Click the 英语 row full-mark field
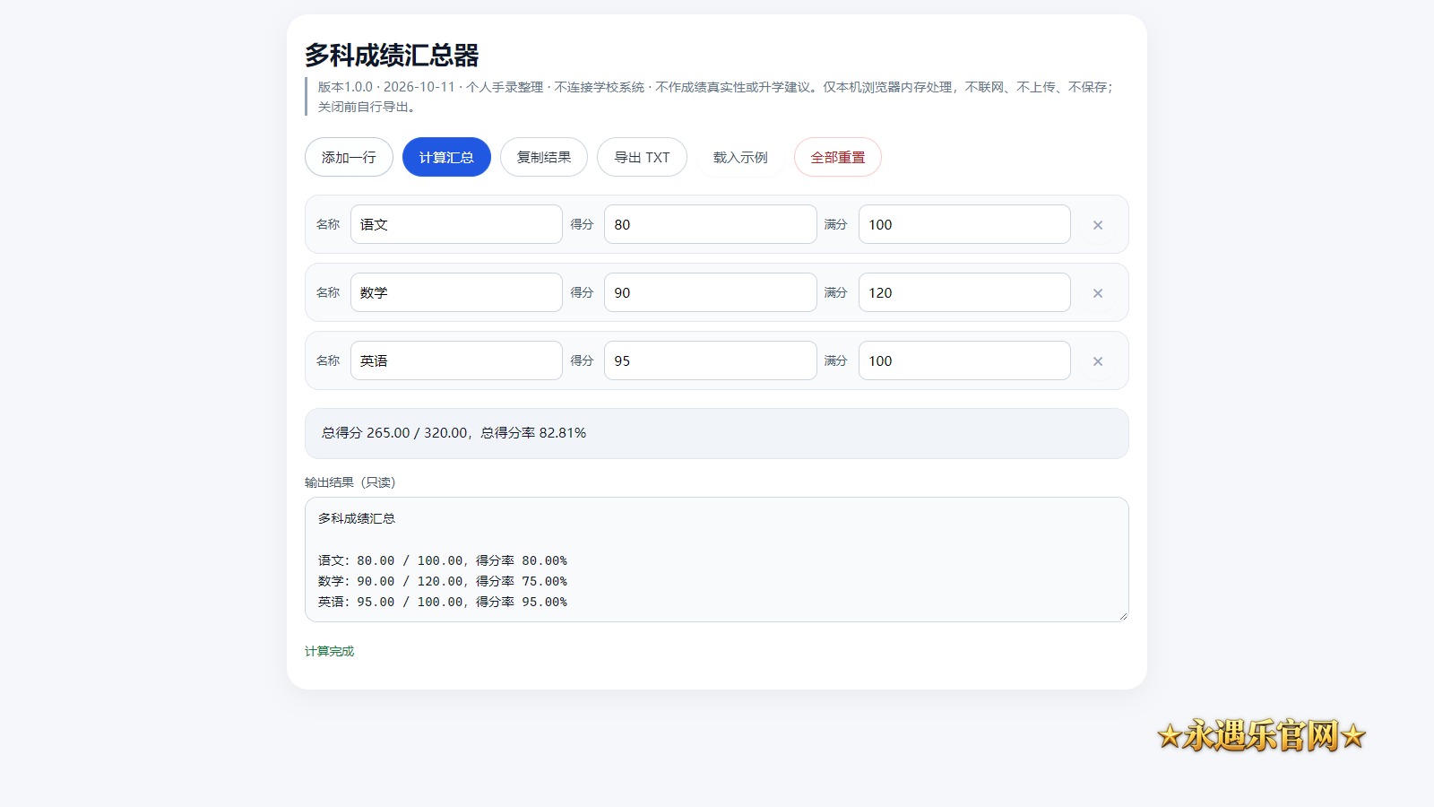This screenshot has height=807, width=1434. pos(964,360)
